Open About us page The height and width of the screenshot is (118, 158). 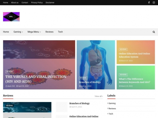tap(15, 3)
